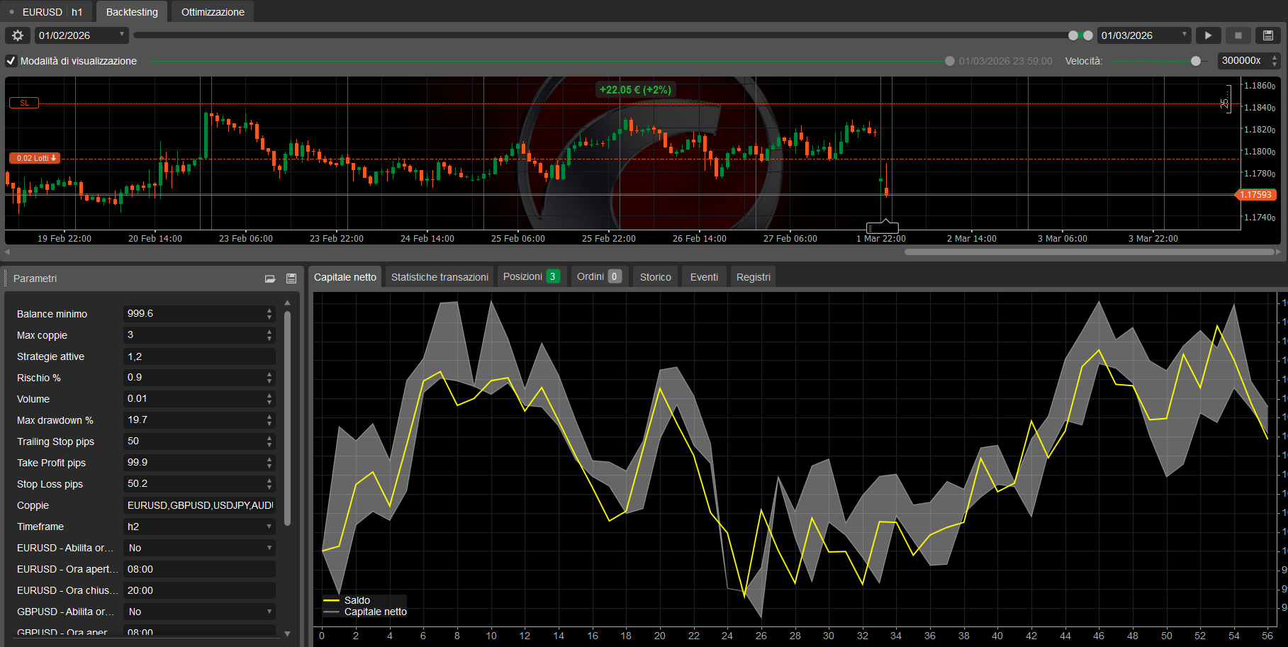
Task: View the Posizioni tab showing 3 positions
Action: 531,276
